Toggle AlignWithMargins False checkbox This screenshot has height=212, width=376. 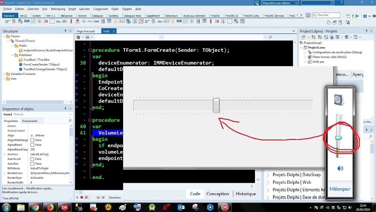pos(32,140)
